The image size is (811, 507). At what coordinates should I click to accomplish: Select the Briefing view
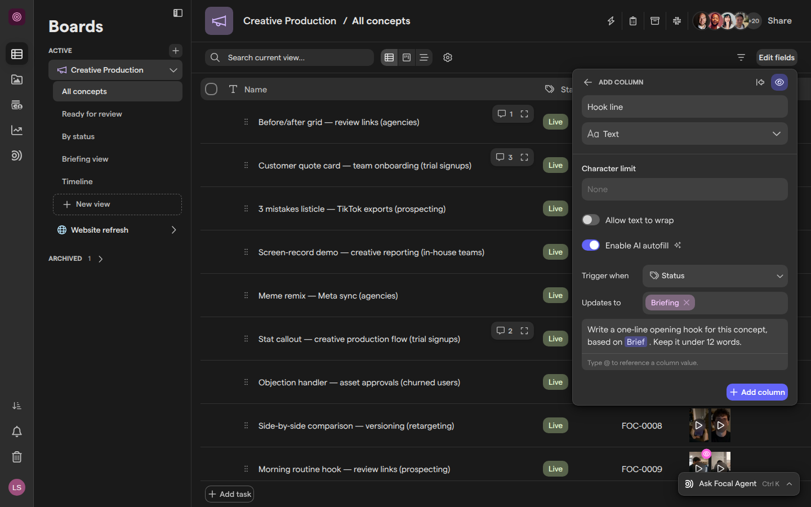tap(118, 159)
